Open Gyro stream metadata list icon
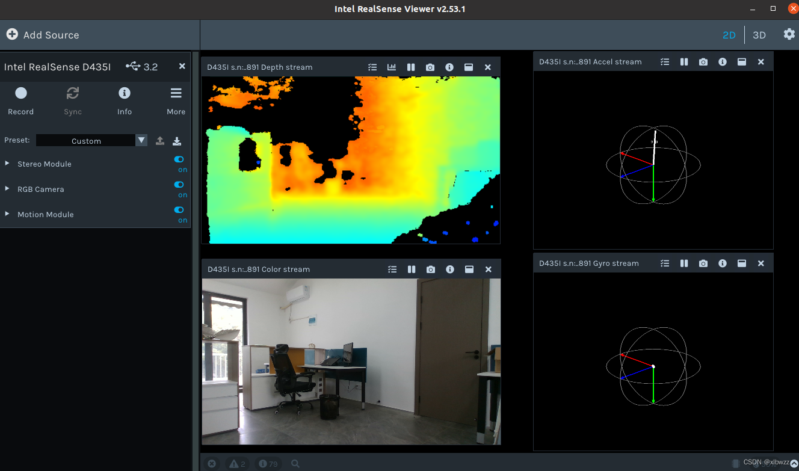Screen dimensions: 799x471 pyautogui.click(x=665, y=263)
